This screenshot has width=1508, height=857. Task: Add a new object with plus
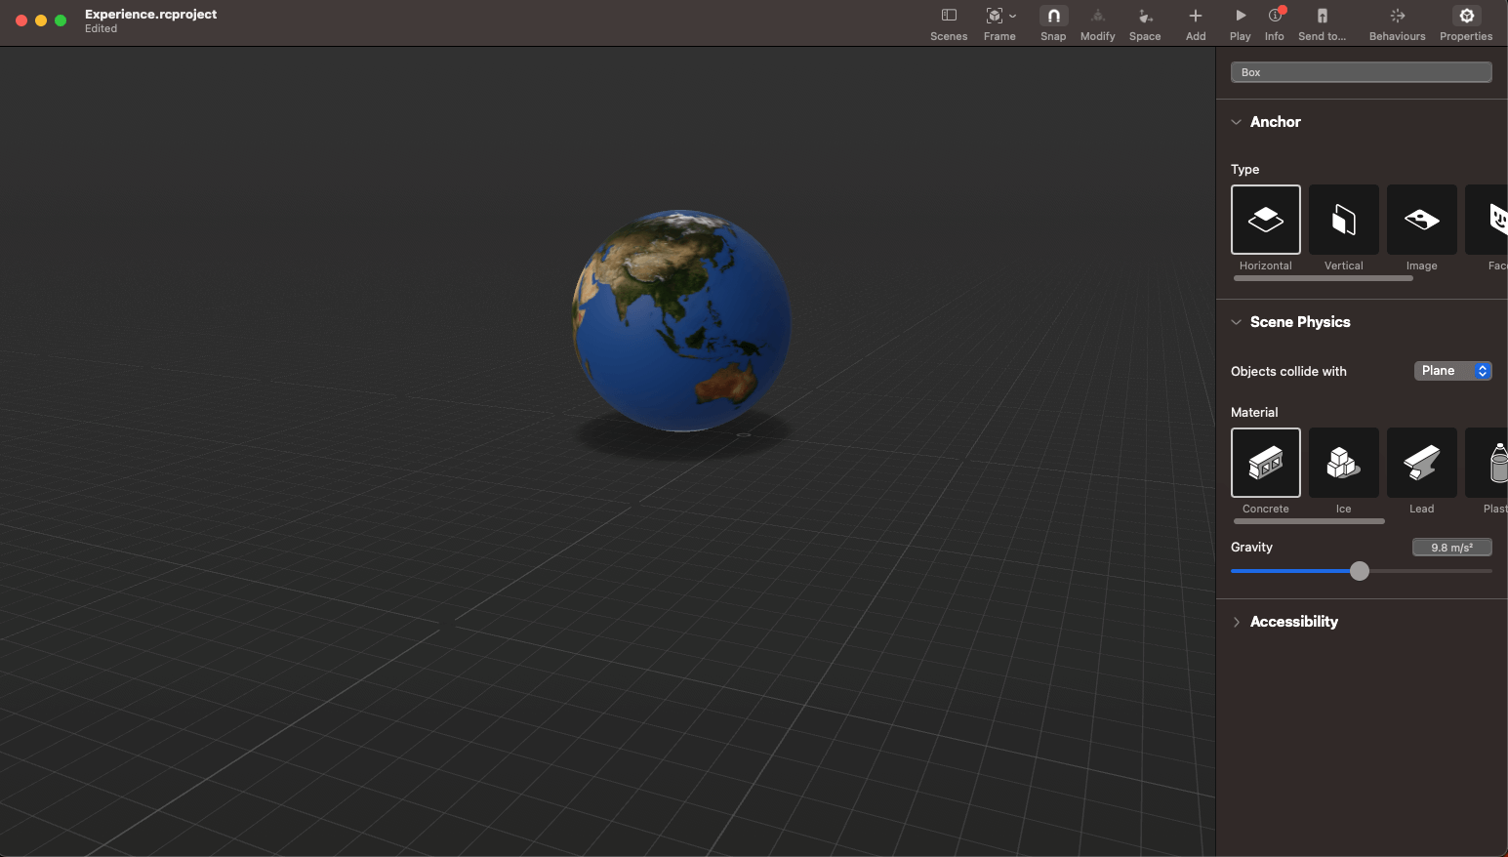click(1196, 16)
